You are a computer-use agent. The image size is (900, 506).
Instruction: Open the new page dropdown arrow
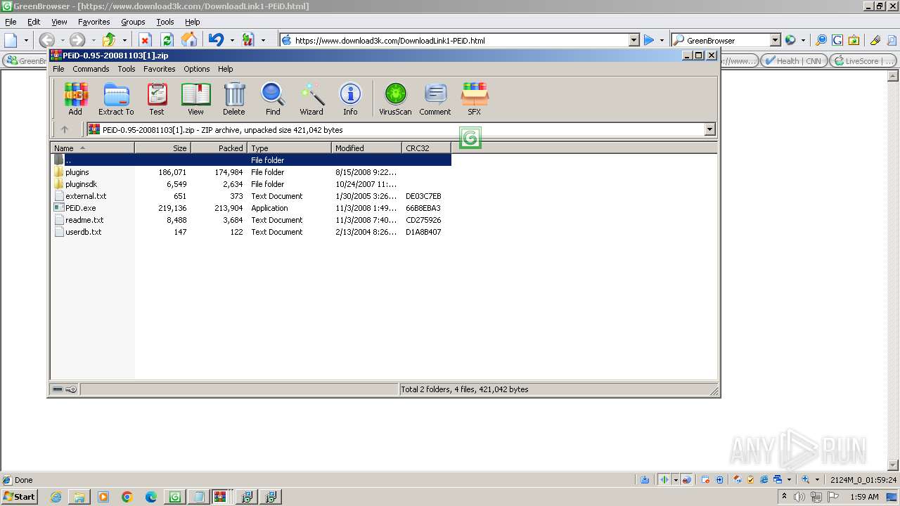pos(27,40)
